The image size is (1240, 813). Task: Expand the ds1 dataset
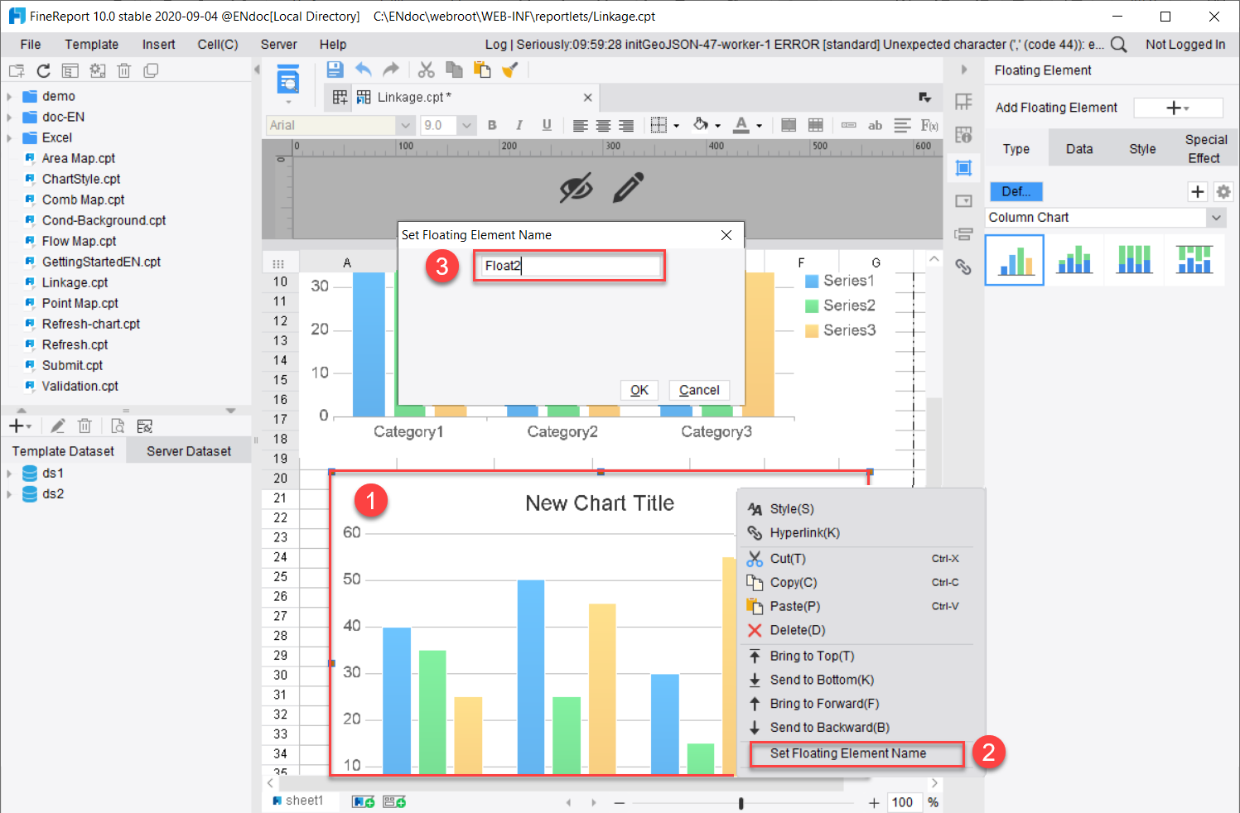9,474
